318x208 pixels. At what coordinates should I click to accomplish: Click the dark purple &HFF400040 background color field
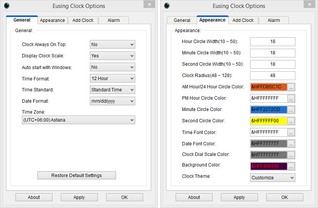[x=269, y=166]
